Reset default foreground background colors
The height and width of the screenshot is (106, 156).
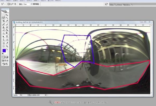[3, 54]
